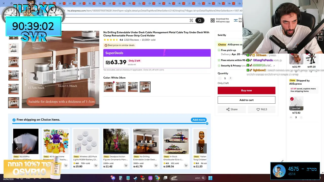This screenshot has width=324, height=182.
Task: Decrease quantity with the minus button under Quantity
Action: point(219,78)
